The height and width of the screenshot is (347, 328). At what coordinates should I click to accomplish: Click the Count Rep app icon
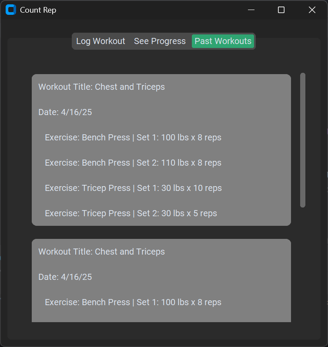(11, 10)
